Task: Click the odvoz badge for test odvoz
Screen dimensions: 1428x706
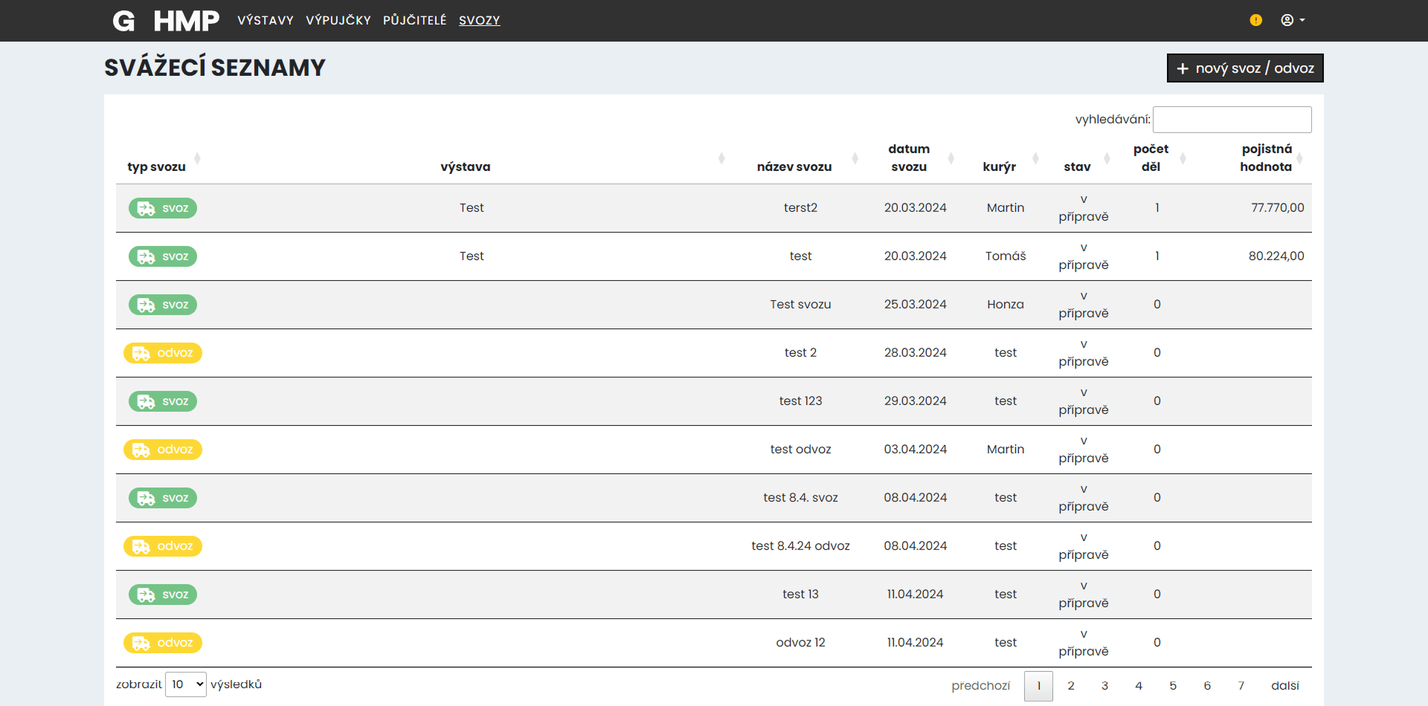Action: pos(163,450)
